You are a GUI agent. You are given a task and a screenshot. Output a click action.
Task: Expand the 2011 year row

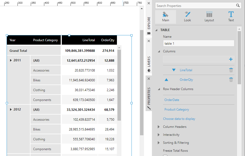tap(11, 60)
